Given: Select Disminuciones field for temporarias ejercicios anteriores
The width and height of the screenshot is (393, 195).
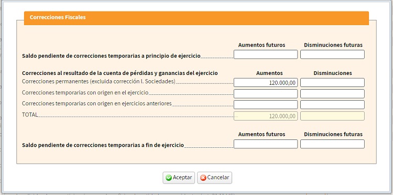Looking at the screenshot, I should click(x=332, y=105).
